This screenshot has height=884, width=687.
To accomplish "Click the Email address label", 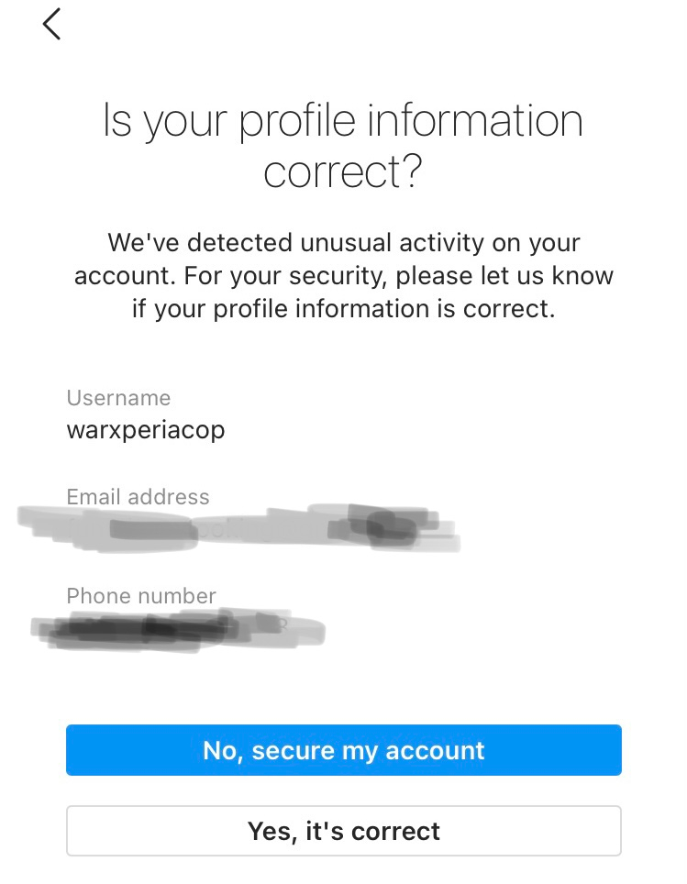I will pyautogui.click(x=138, y=497).
